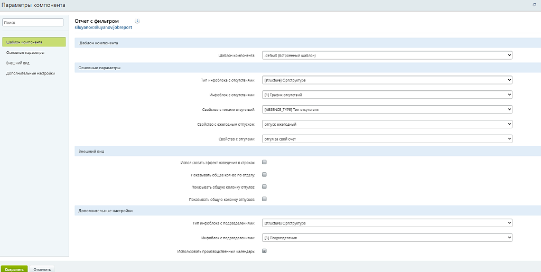The width and height of the screenshot is (541, 272).
Task: Click the green 'Сохранить' button
Action: coord(14,269)
